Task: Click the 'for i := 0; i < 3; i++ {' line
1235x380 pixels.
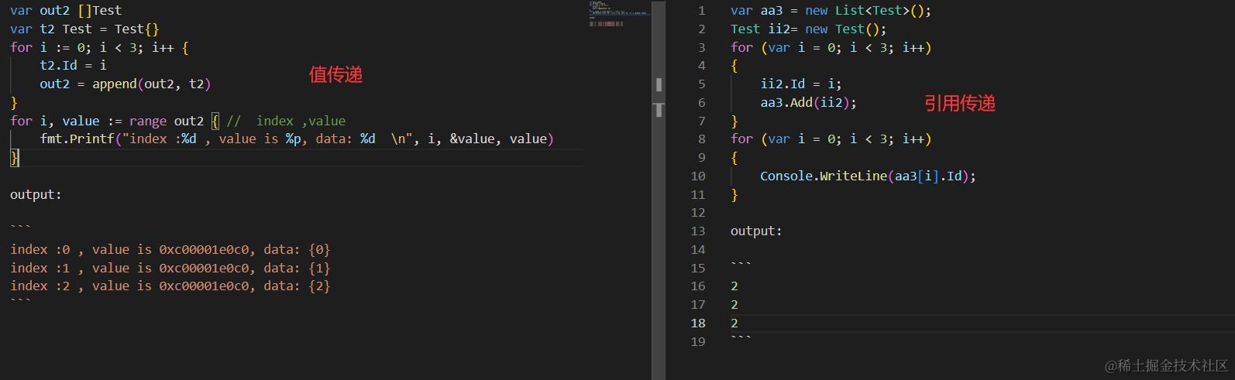Action: pos(99,47)
